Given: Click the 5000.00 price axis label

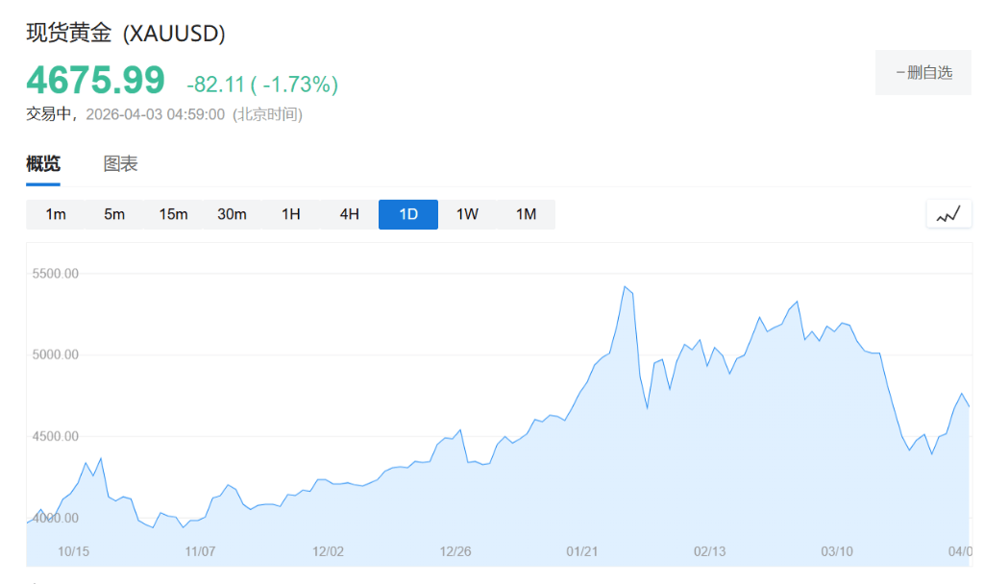Looking at the screenshot, I should tap(56, 355).
